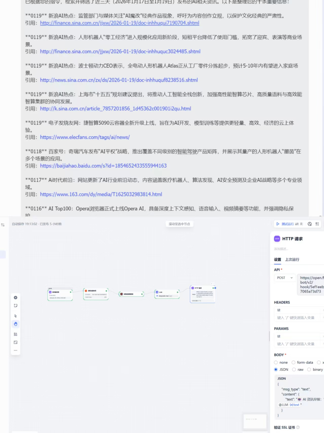Screen dimensions: 324x433
Task: Click the 测试运行 button
Action: pos(289,224)
